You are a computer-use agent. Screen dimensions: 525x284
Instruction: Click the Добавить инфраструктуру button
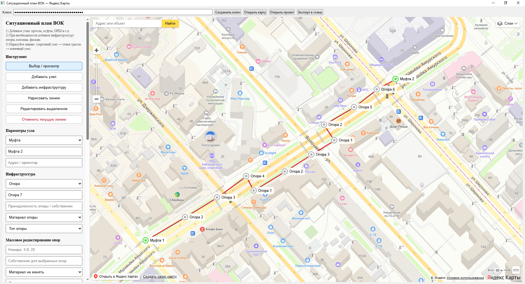tap(44, 88)
